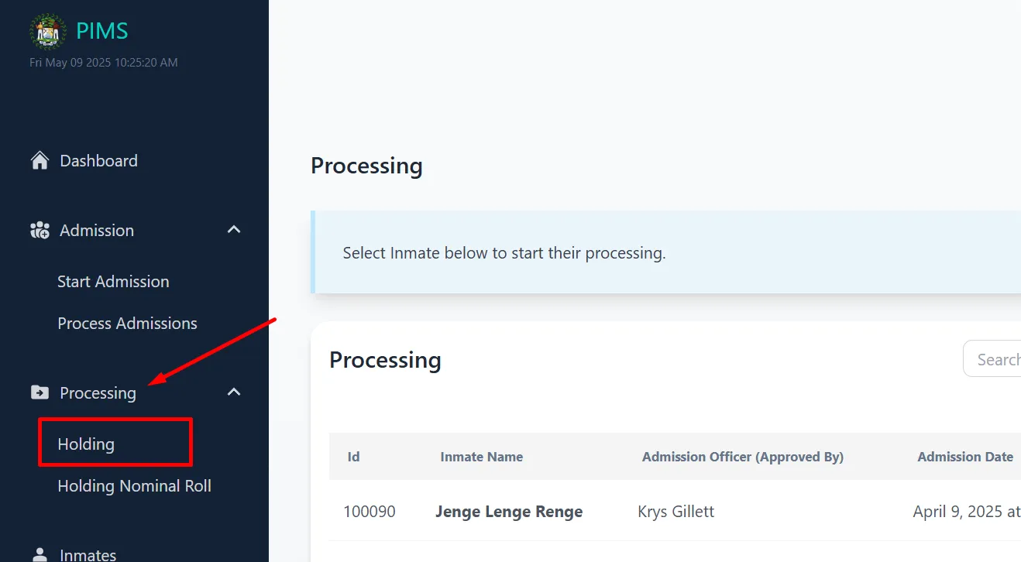
Task: Open Start Admission
Action: pyautogui.click(x=113, y=281)
